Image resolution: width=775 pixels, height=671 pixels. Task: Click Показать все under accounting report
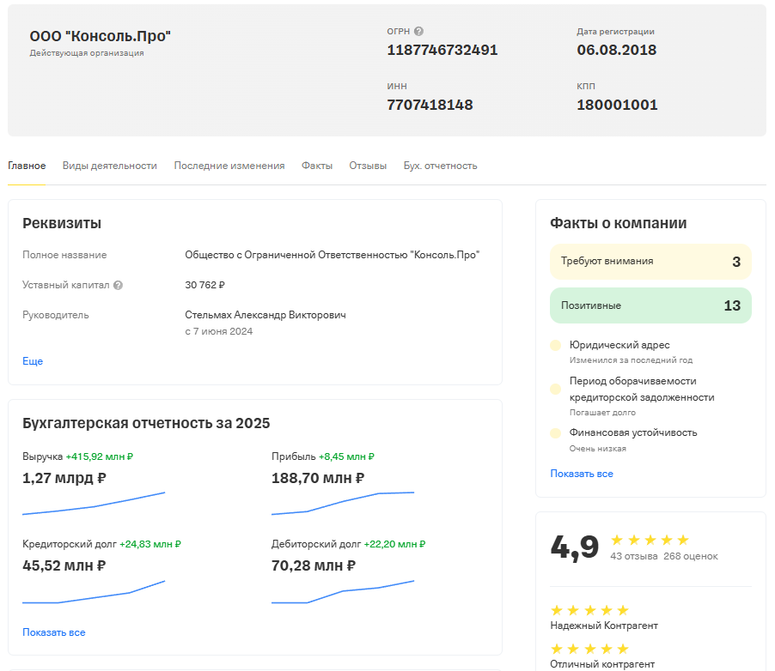54,632
